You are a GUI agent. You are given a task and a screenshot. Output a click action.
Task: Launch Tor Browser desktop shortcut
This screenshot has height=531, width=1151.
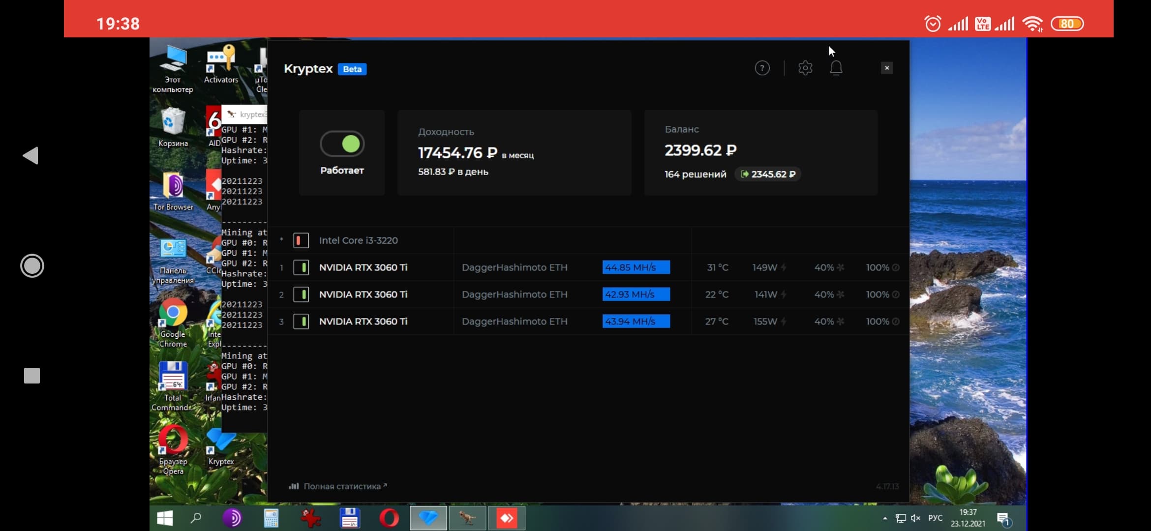173,192
